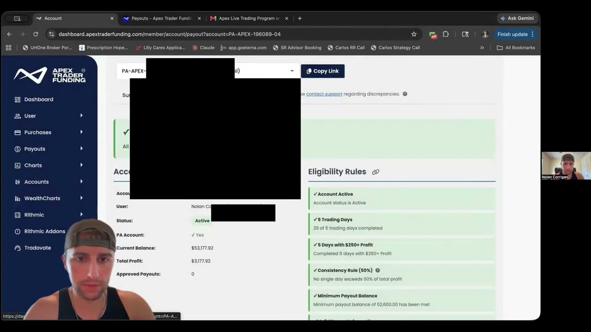Close the Account browser tab

(x=112, y=18)
